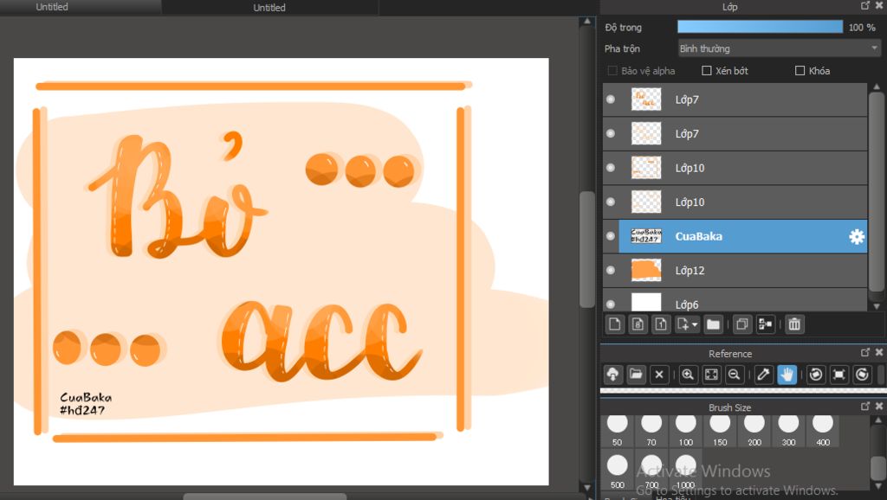Toggle visibility of the Lớp6 layer
Screen dimensions: 887x500
(611, 304)
